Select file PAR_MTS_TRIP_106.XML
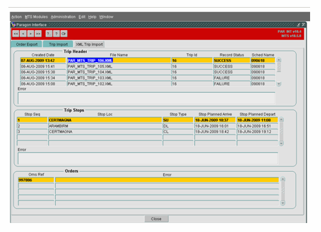The image size is (321, 232). pyautogui.click(x=119, y=60)
